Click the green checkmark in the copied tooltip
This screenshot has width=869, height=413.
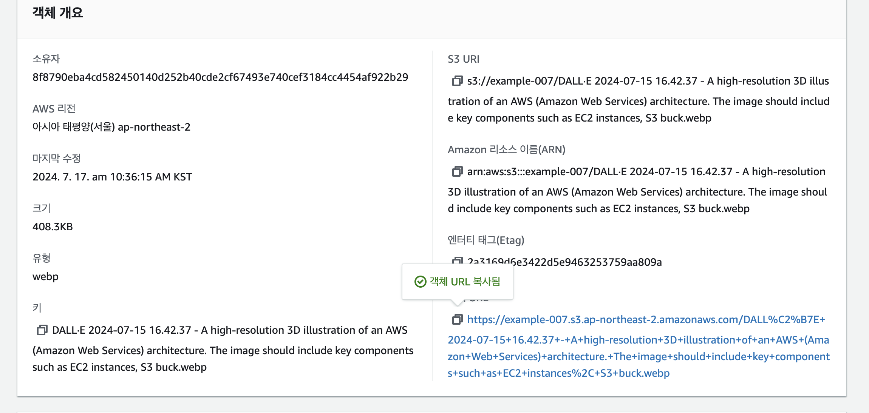[420, 282]
